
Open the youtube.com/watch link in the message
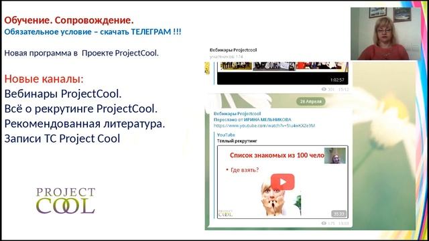tap(264, 126)
